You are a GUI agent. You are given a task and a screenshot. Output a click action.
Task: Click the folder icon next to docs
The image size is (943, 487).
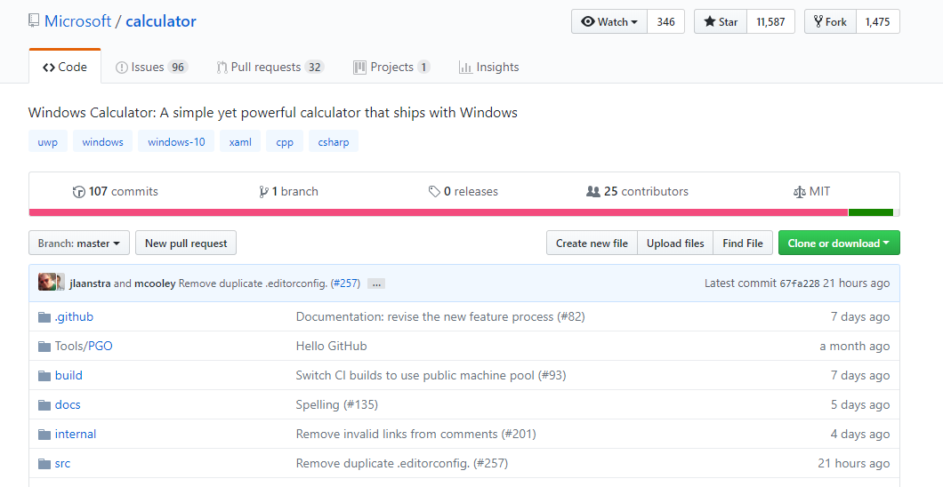[x=44, y=405]
